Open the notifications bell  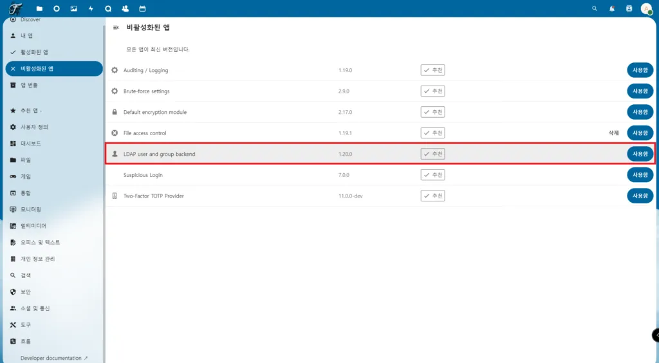(612, 8)
